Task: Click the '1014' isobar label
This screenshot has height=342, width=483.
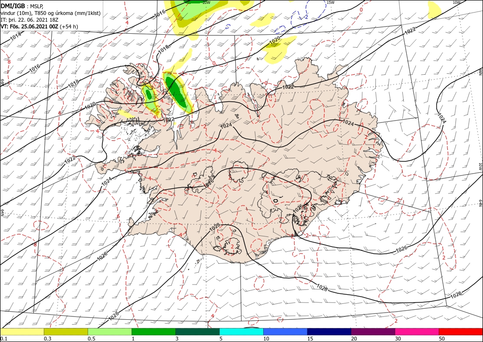Action: (16, 36)
